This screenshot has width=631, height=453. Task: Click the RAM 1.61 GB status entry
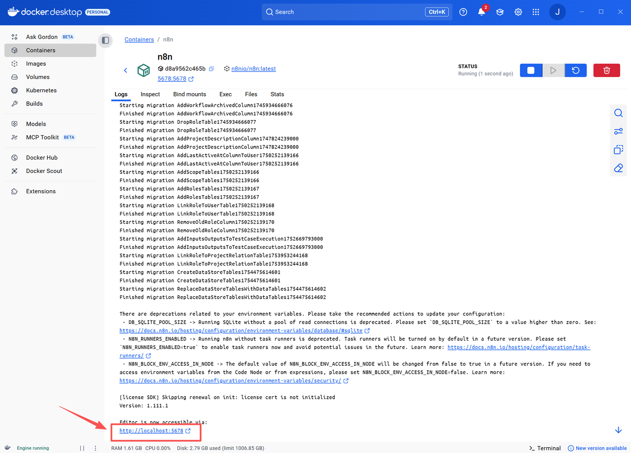(x=126, y=448)
